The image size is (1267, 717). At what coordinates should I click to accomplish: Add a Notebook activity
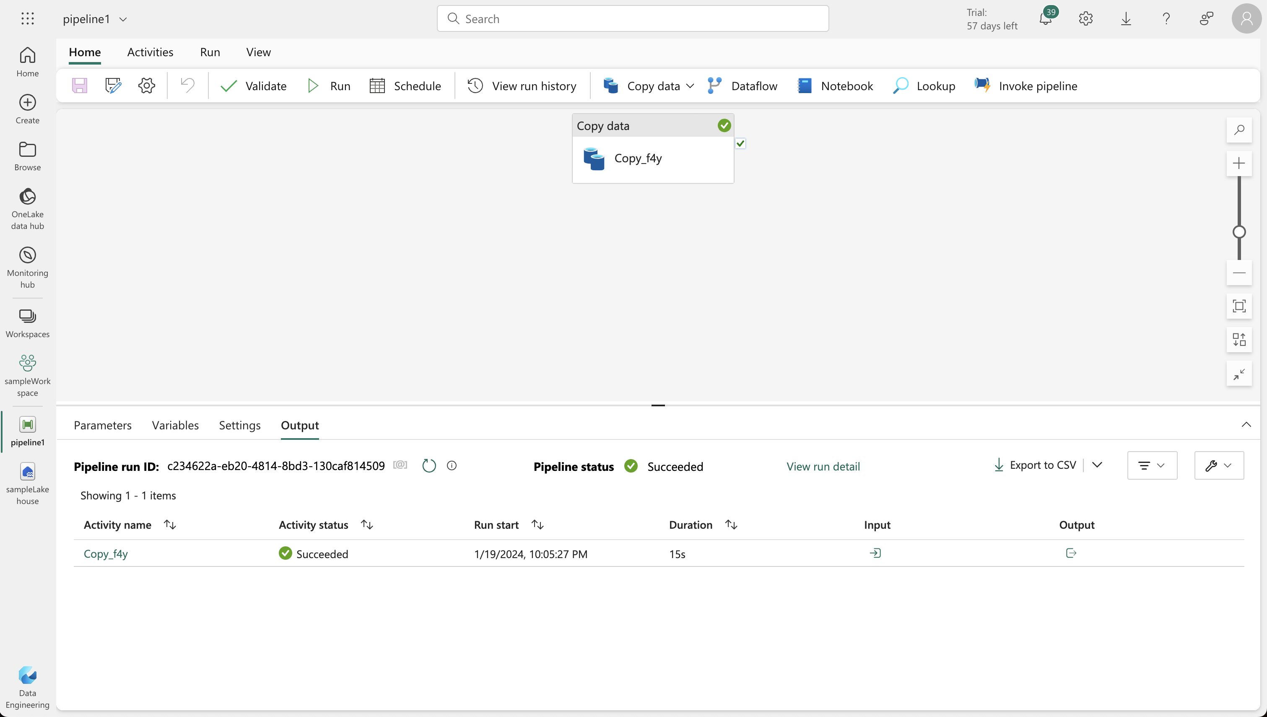[x=835, y=86]
